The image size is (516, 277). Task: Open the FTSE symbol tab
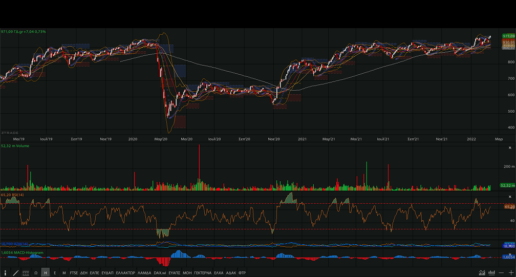pyautogui.click(x=74, y=273)
